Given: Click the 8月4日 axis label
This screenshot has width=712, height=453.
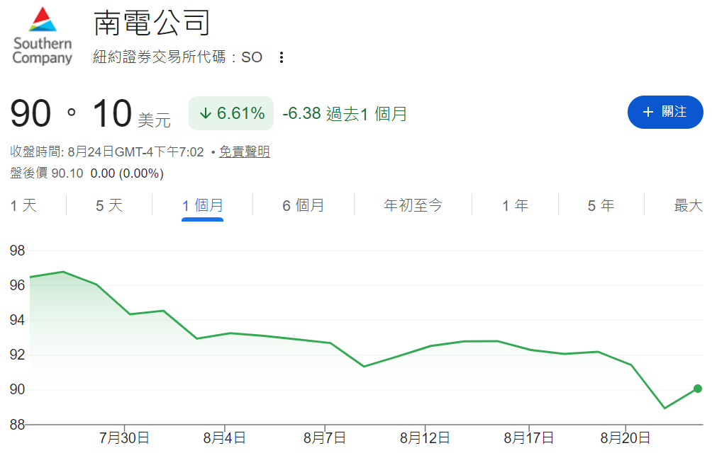Looking at the screenshot, I should coord(224,437).
